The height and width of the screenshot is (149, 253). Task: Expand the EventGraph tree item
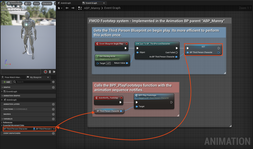tap(2, 91)
